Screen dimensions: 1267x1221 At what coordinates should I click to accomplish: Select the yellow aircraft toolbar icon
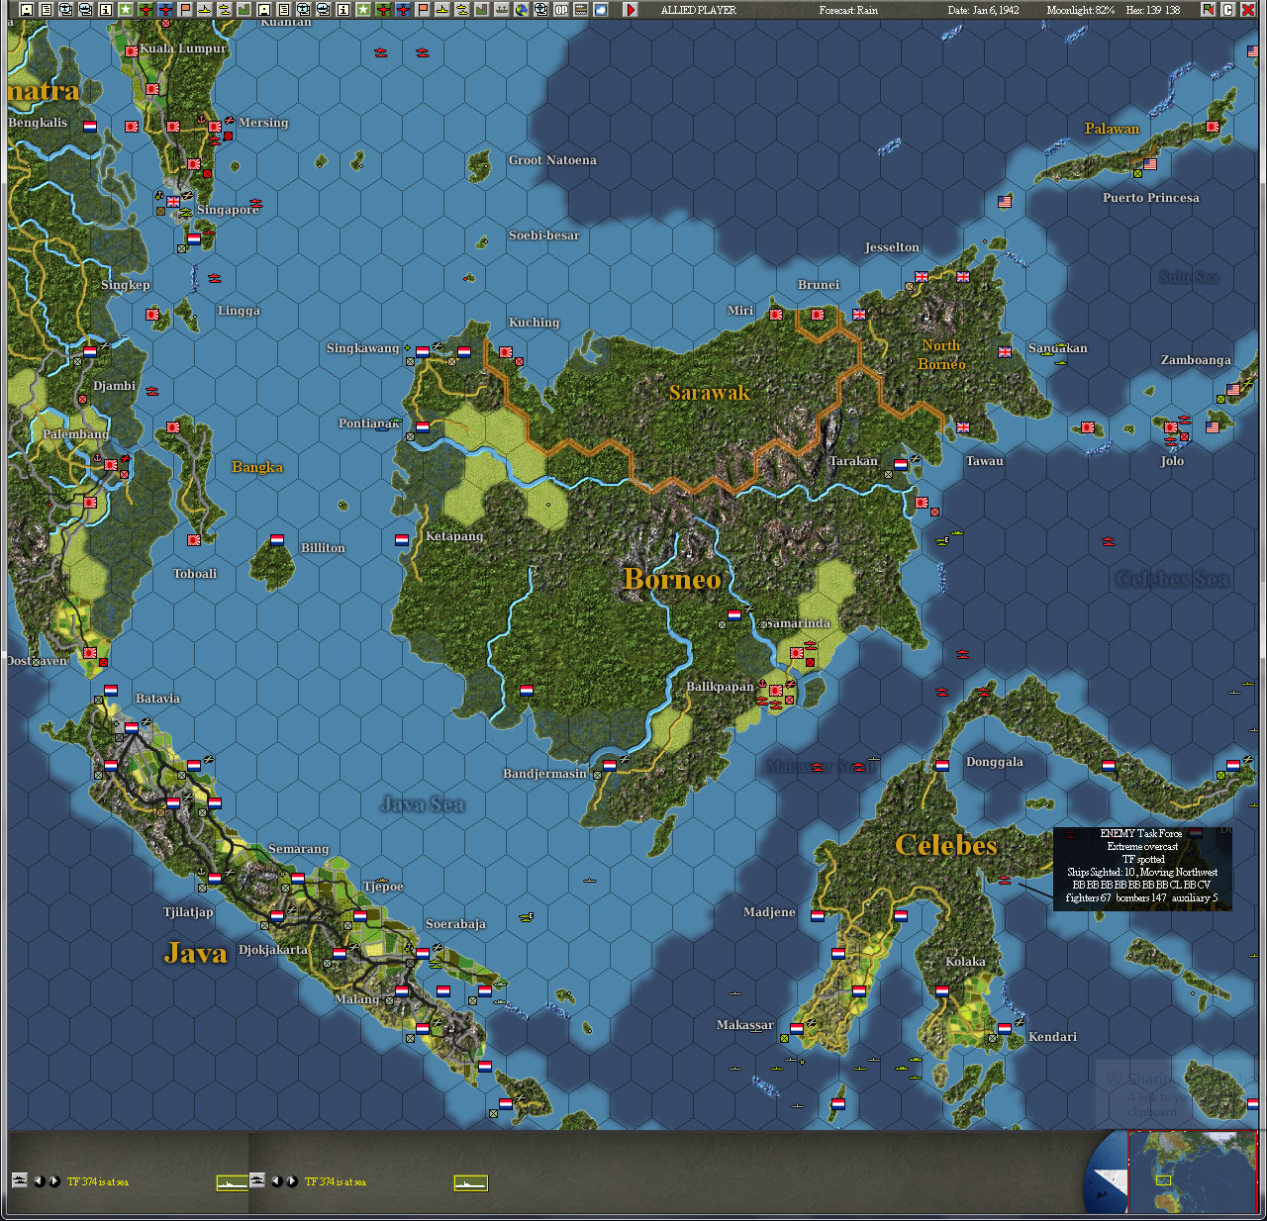pyautogui.click(x=204, y=9)
